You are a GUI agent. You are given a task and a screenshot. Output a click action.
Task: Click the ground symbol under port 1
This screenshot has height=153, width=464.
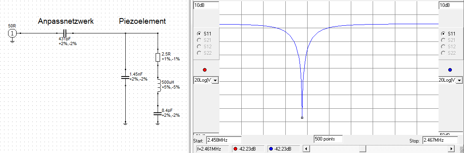pos(12,41)
